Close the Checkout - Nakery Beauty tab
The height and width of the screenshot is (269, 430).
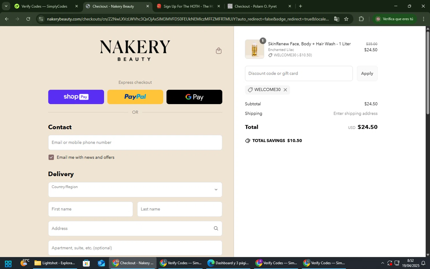point(148,6)
